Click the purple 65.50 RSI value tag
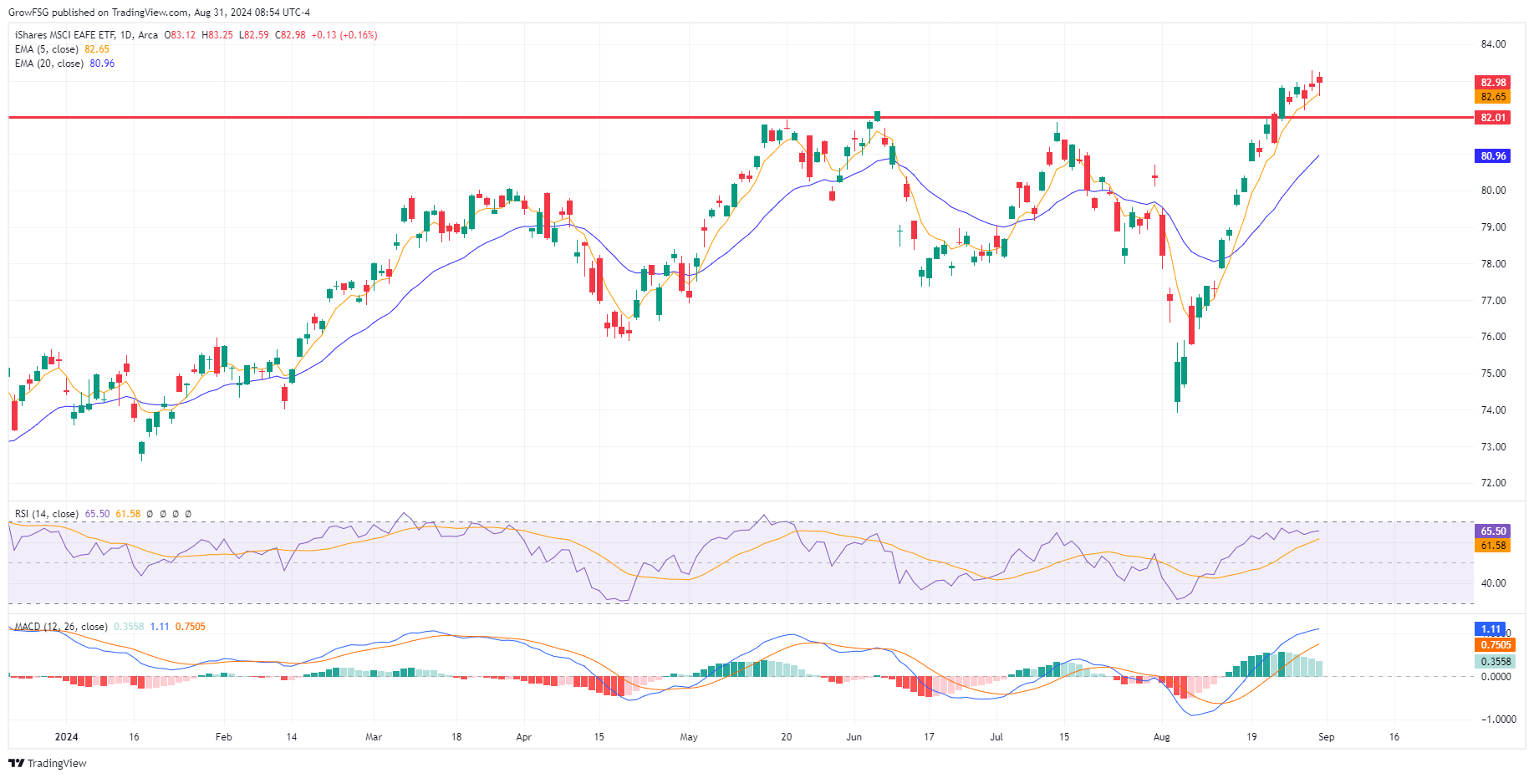The height and width of the screenshot is (778, 1534). 1492,531
